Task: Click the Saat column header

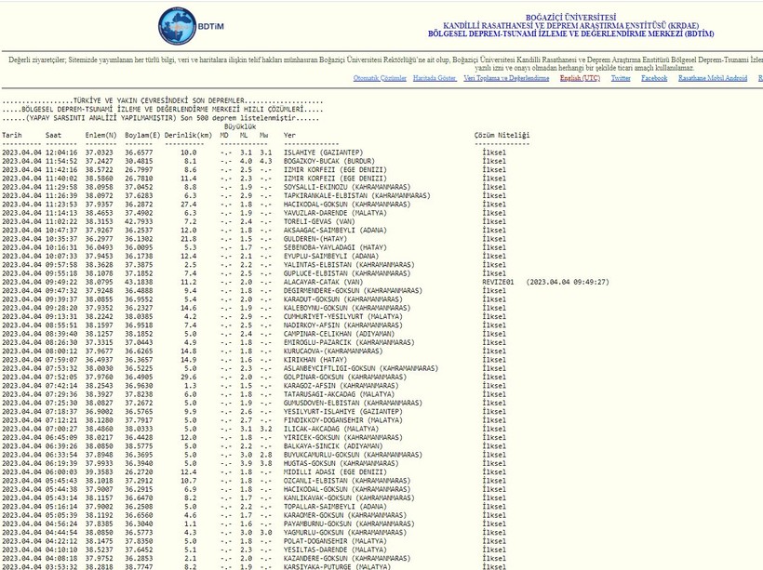Action: click(54, 135)
